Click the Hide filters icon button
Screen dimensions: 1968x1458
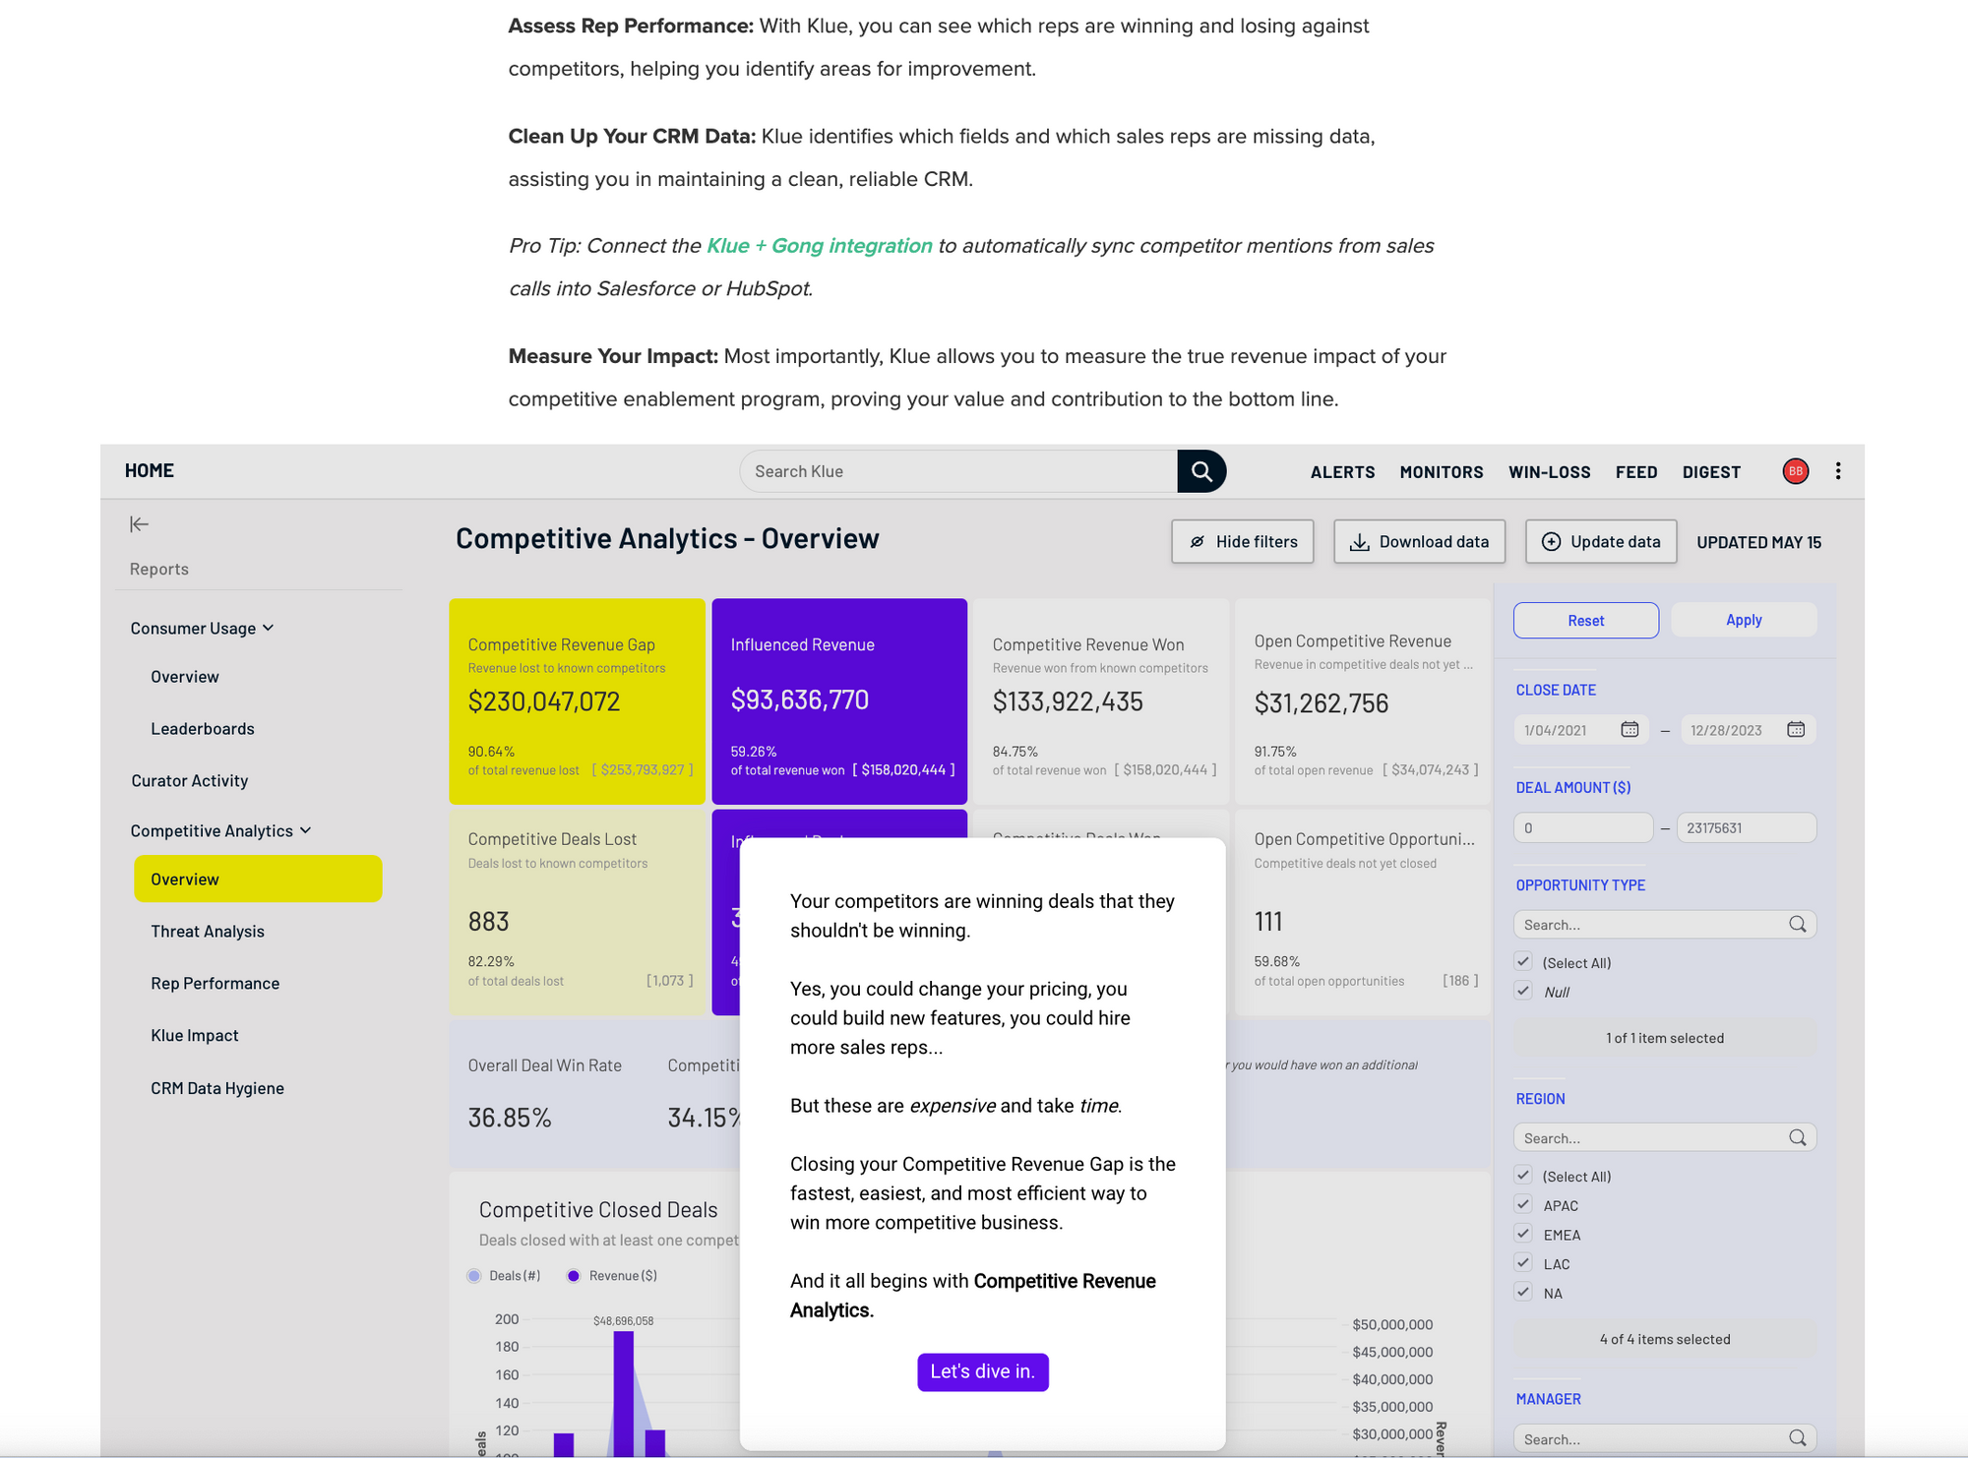(1198, 541)
